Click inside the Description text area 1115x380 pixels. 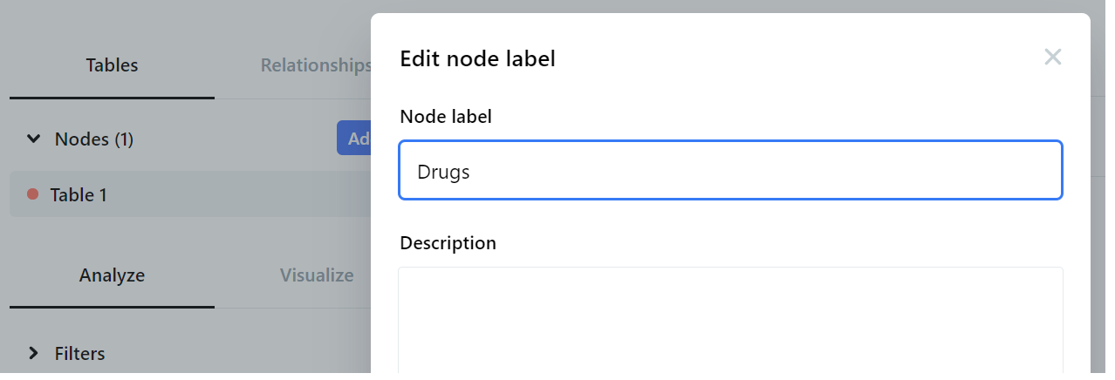coord(729,322)
